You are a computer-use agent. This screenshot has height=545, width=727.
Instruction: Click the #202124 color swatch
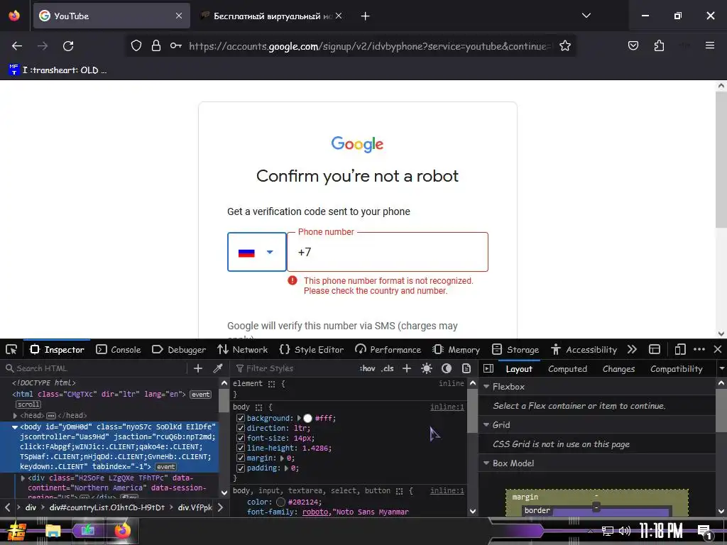tap(280, 502)
